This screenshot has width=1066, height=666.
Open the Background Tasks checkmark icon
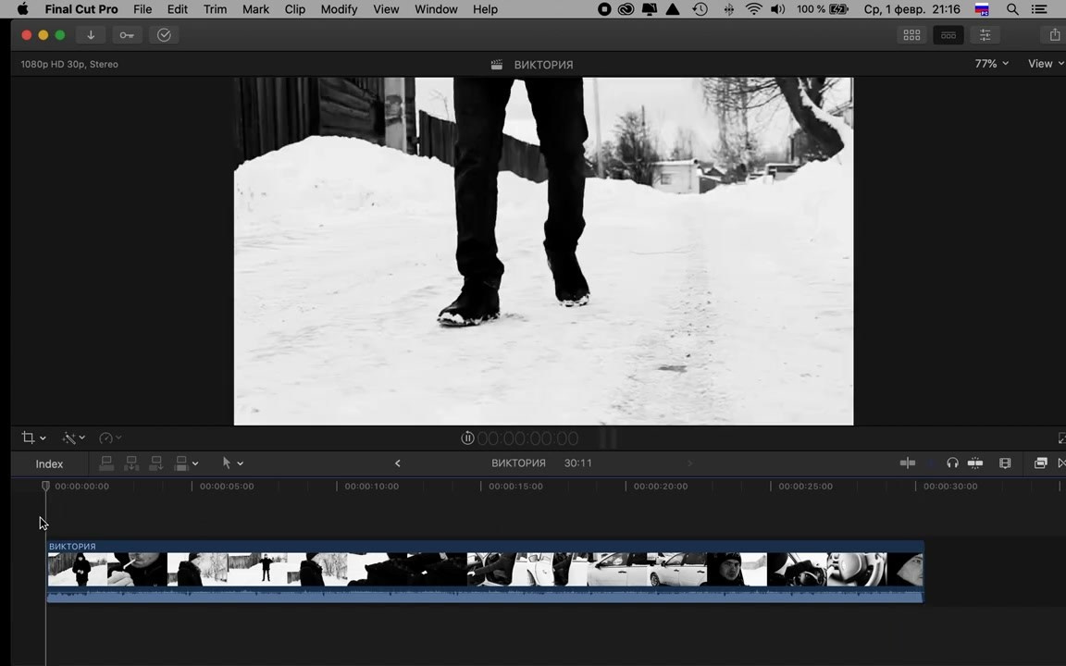tap(164, 35)
